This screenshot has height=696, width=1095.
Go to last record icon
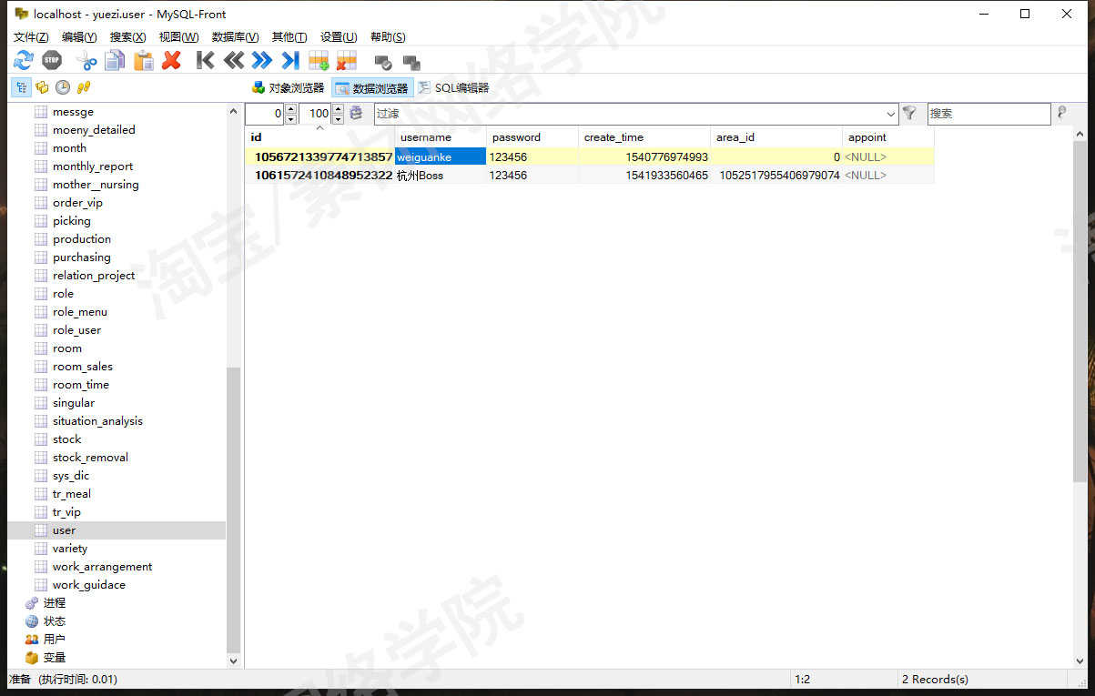pyautogui.click(x=290, y=61)
